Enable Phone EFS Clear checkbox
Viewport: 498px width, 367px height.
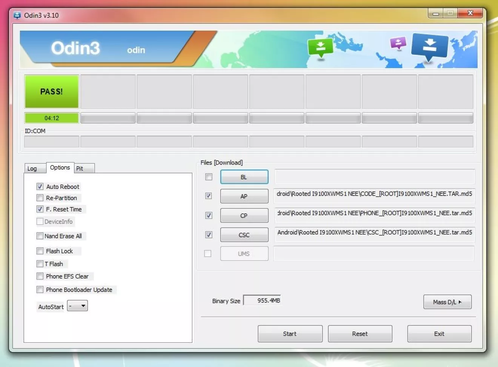click(x=40, y=276)
